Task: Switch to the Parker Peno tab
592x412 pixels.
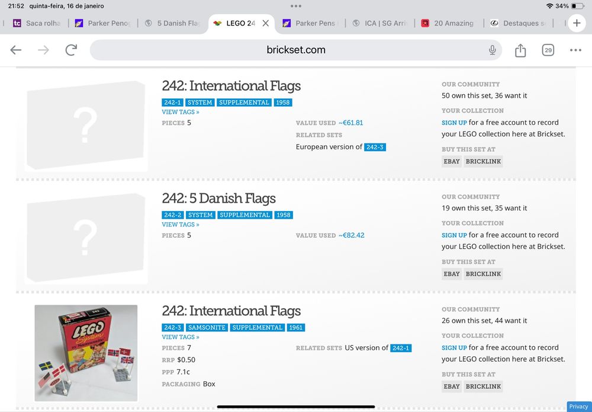Action: tap(102, 23)
